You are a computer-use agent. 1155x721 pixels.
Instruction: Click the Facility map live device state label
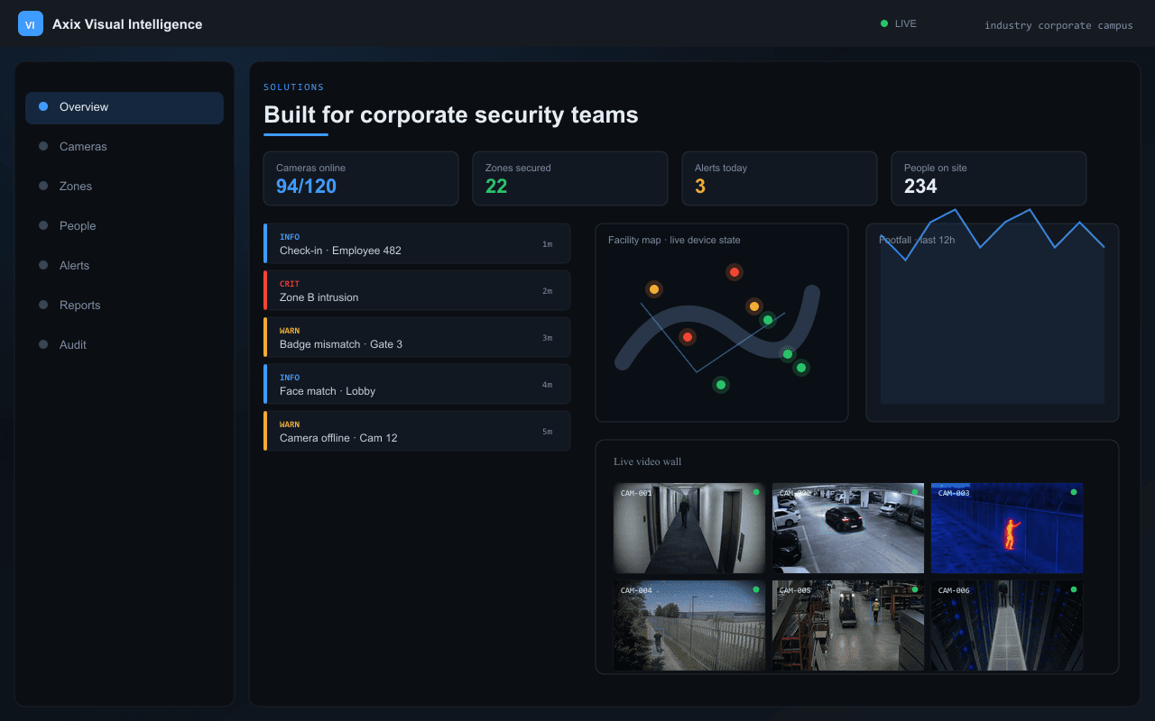674,240
